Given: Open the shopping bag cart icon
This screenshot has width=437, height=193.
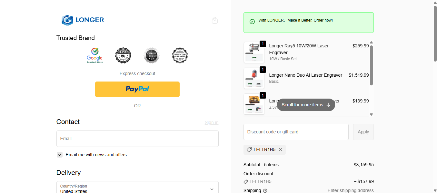Looking at the screenshot, I should pos(215,20).
